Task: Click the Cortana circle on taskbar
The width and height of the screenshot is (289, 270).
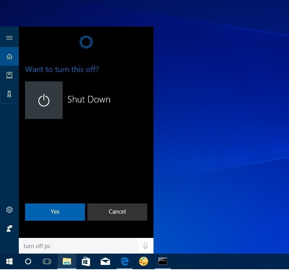Action: click(x=28, y=261)
